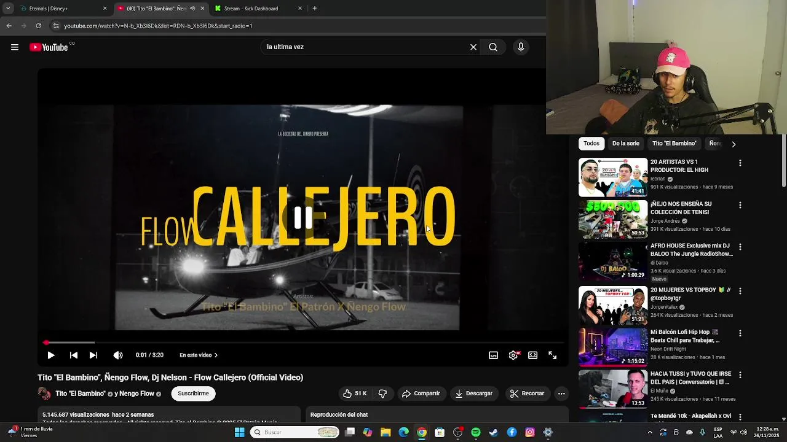This screenshot has height=442, width=787.
Task: Go back in browser history
Action: (x=9, y=26)
